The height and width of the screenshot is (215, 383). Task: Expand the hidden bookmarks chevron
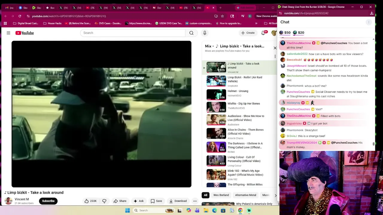(256, 23)
